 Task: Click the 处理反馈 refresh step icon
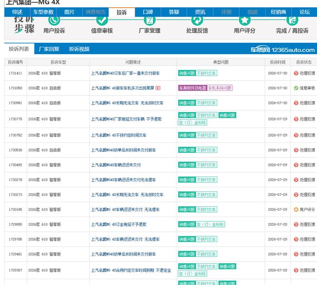pyautogui.click(x=197, y=20)
